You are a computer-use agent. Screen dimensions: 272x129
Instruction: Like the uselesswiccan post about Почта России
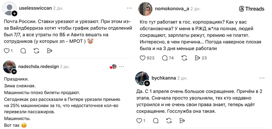coord(7,51)
